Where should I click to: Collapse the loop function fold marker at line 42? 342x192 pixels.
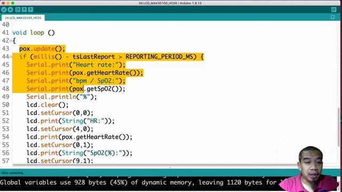(11, 41)
